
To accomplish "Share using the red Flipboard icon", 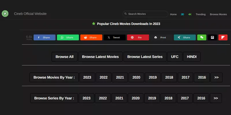I will click(223, 37).
